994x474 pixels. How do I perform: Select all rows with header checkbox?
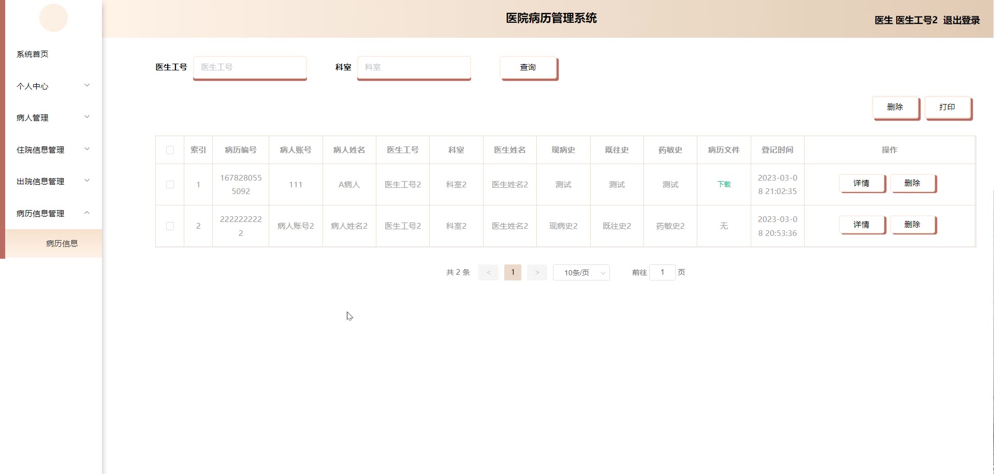point(170,150)
